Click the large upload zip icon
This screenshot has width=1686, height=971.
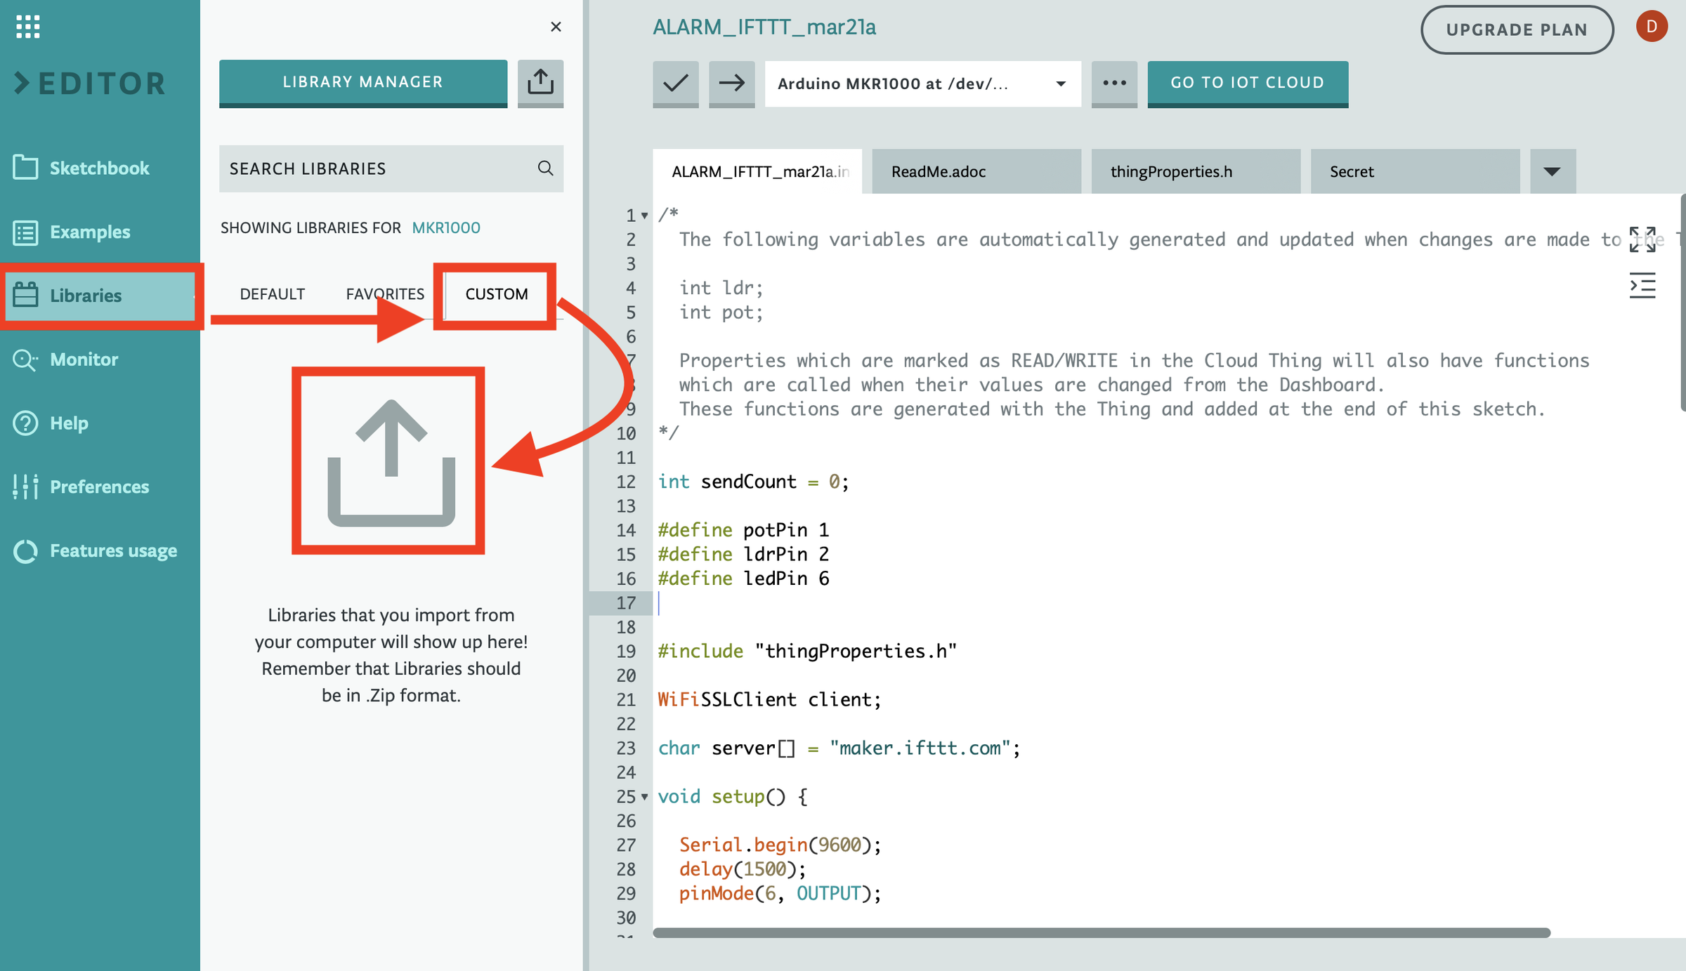tap(391, 462)
